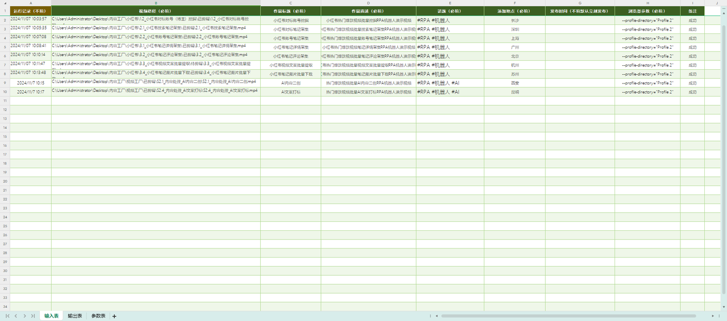Select column E header
727x321 pixels.
pyautogui.click(x=450, y=3)
